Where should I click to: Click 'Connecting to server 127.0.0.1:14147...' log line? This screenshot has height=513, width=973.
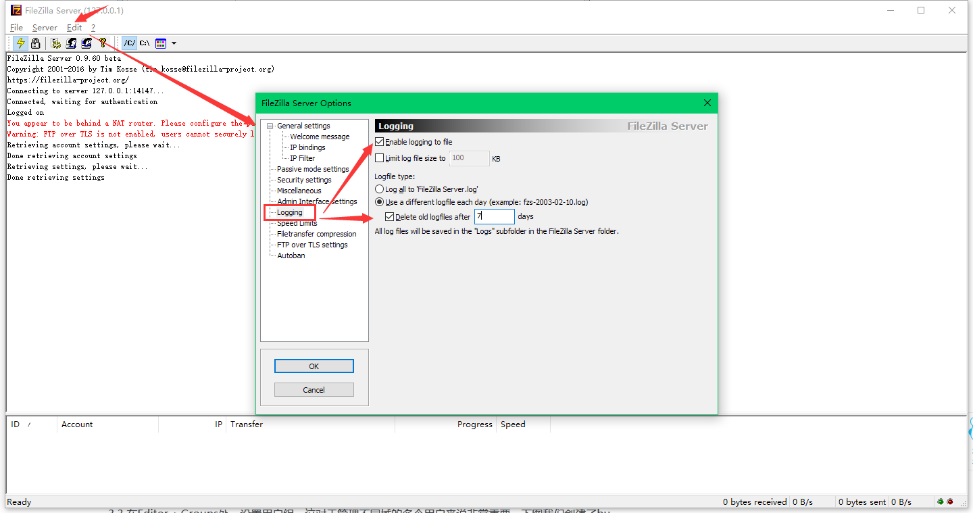(x=85, y=91)
